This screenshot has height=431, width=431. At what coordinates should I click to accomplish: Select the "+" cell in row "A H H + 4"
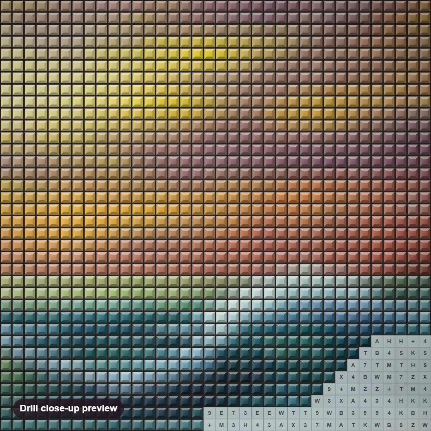[x=413, y=341]
